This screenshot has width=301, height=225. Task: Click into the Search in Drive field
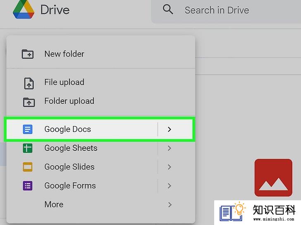point(226,11)
